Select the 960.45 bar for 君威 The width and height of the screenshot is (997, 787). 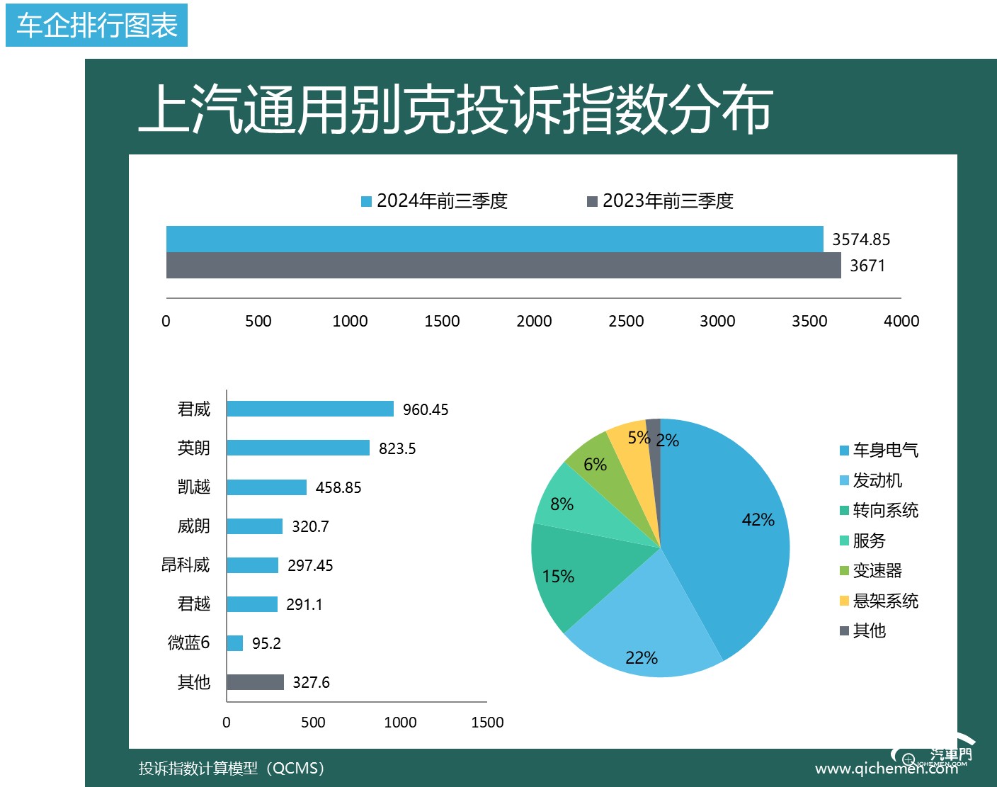click(x=310, y=409)
